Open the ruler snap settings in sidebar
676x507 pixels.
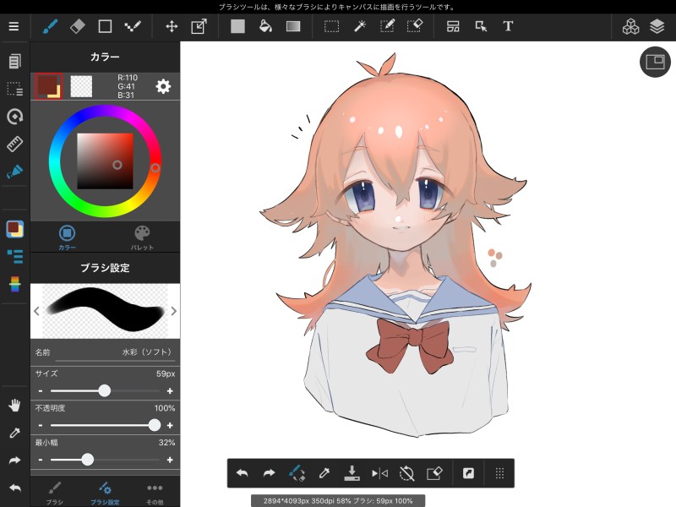pos(14,144)
